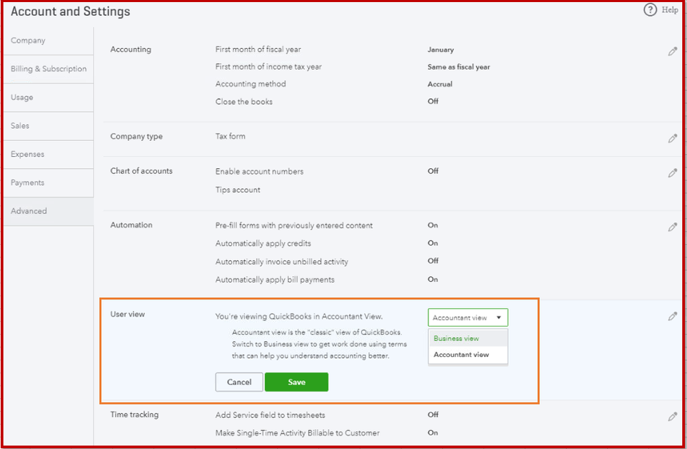The height and width of the screenshot is (449, 687).
Task: Click the Company type pencil edit icon
Action: pos(673,138)
